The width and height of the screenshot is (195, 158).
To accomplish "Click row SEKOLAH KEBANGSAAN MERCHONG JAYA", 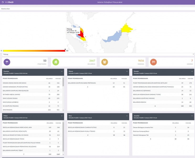I will point(32,127).
